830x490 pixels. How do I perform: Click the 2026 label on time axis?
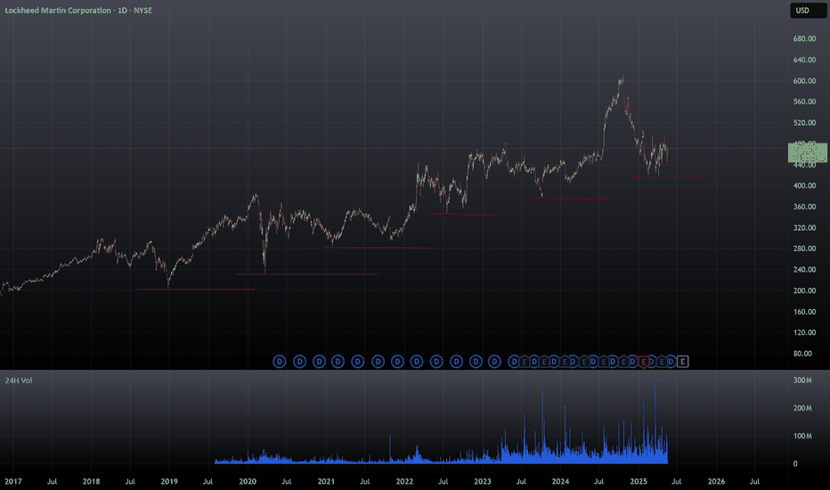[716, 481]
